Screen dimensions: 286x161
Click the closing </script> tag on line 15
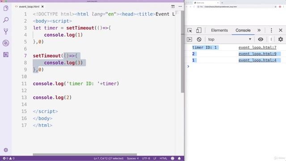point(46,111)
